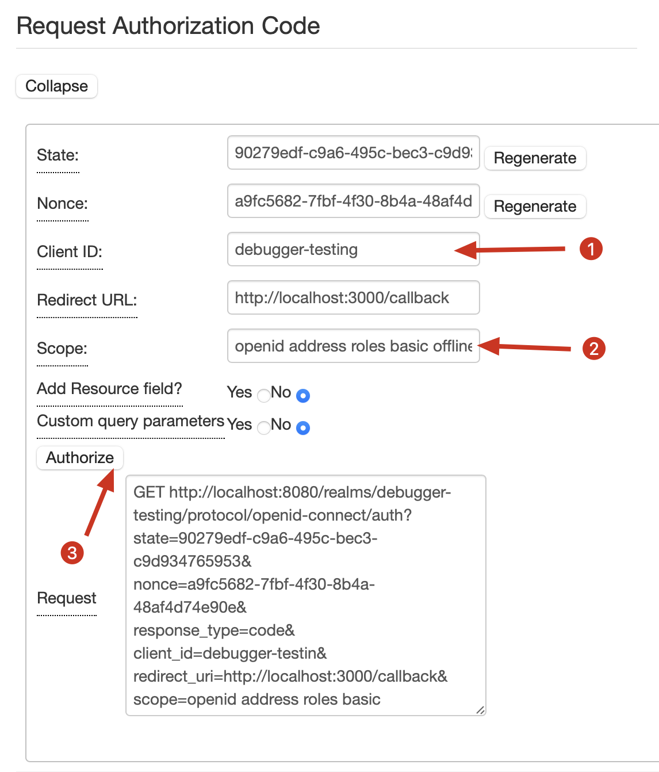Select No for Add Resource field
659x772 pixels.
303,396
